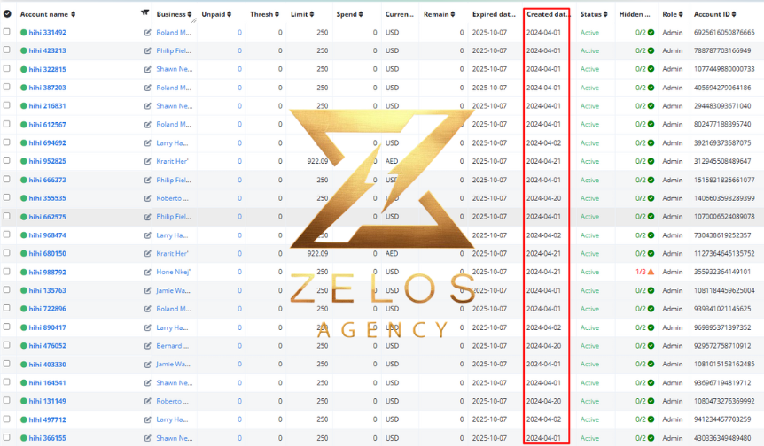
Task: Open account link hihi 331492
Action: tap(47, 33)
